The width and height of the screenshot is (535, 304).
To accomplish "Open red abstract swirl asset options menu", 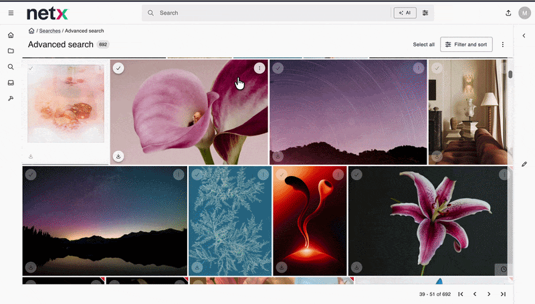I will click(x=338, y=175).
